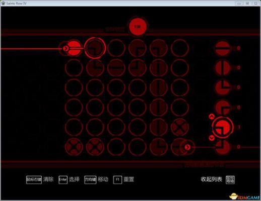Click the Enter 选择 select button

pos(69,180)
